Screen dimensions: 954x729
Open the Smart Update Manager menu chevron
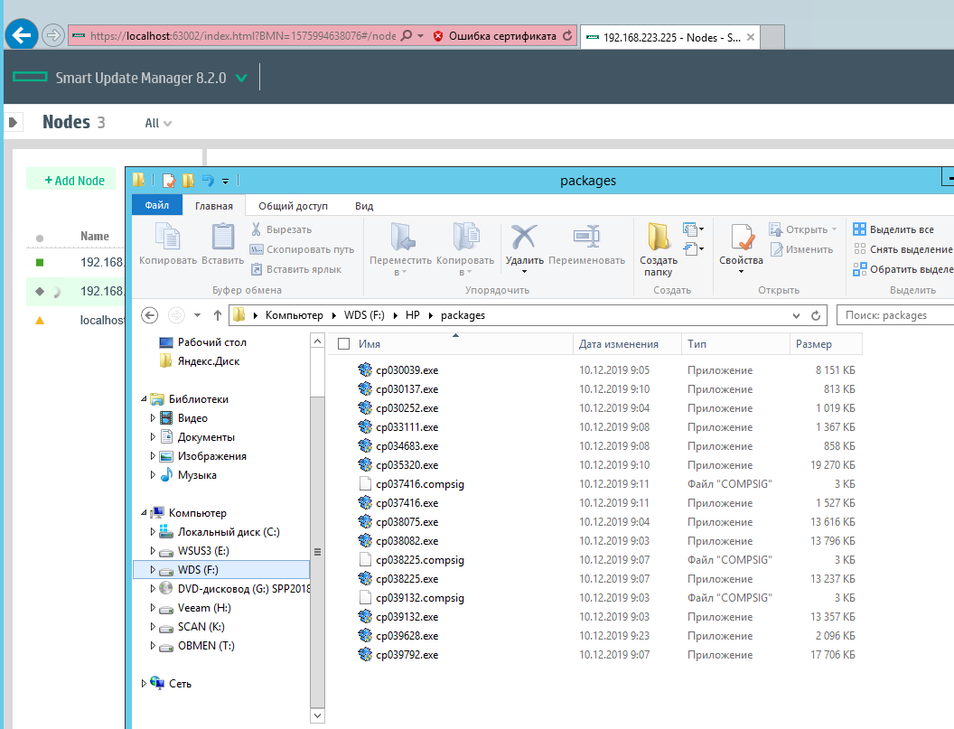(x=241, y=79)
